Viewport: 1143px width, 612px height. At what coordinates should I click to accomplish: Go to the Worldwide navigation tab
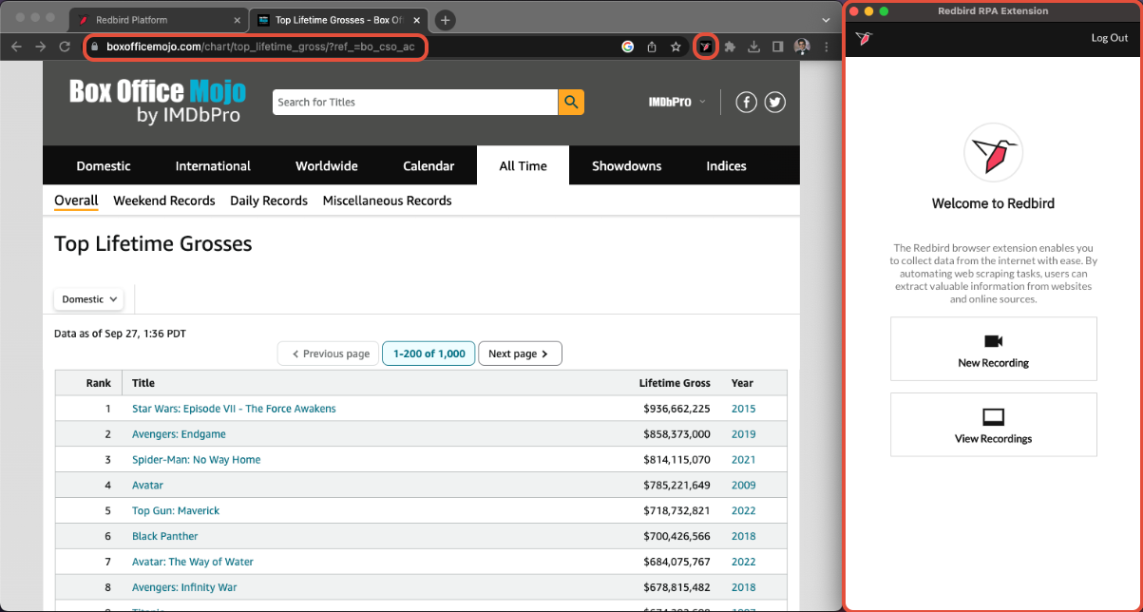click(x=327, y=165)
